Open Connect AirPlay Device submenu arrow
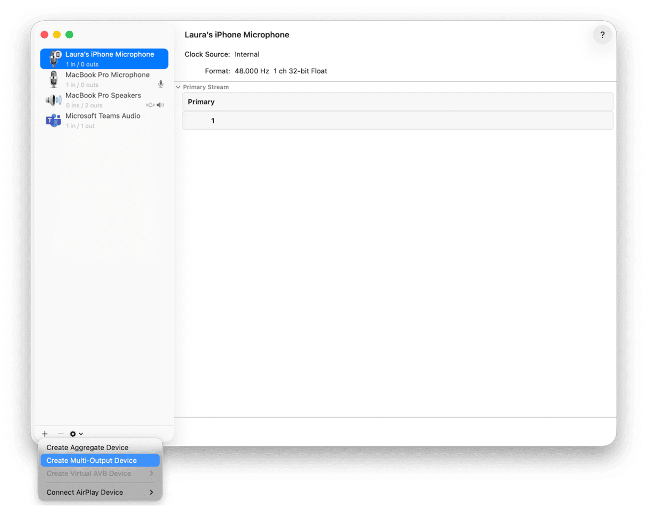Screen dimensions: 647x516 tap(151, 492)
